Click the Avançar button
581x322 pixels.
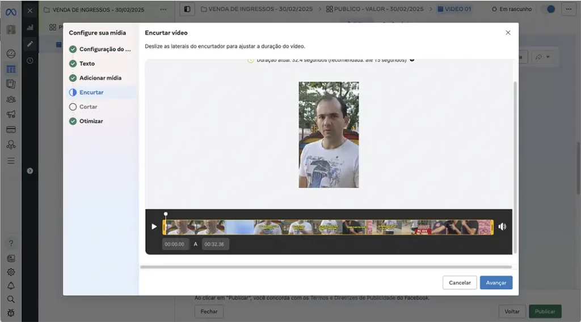pyautogui.click(x=496, y=283)
